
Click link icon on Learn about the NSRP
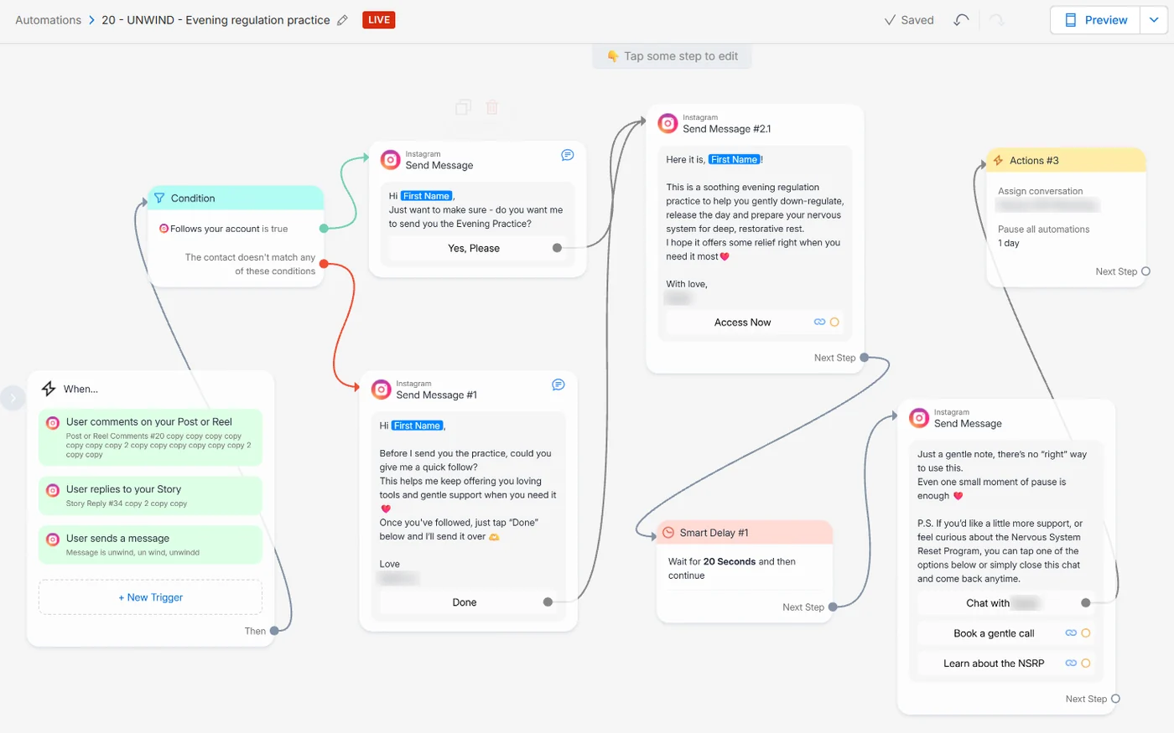pos(1071,663)
